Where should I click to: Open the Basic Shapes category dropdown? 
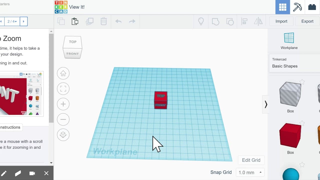point(294,63)
